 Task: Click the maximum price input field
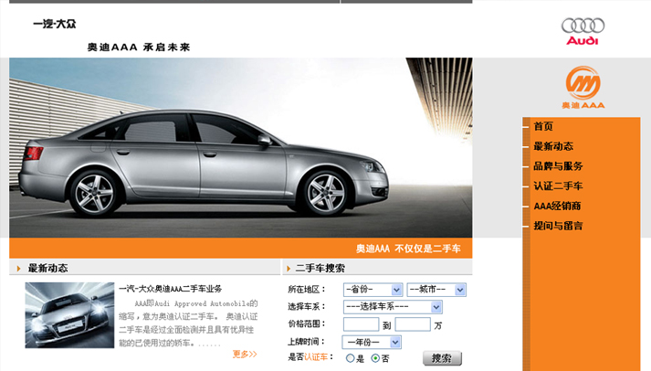coord(413,324)
